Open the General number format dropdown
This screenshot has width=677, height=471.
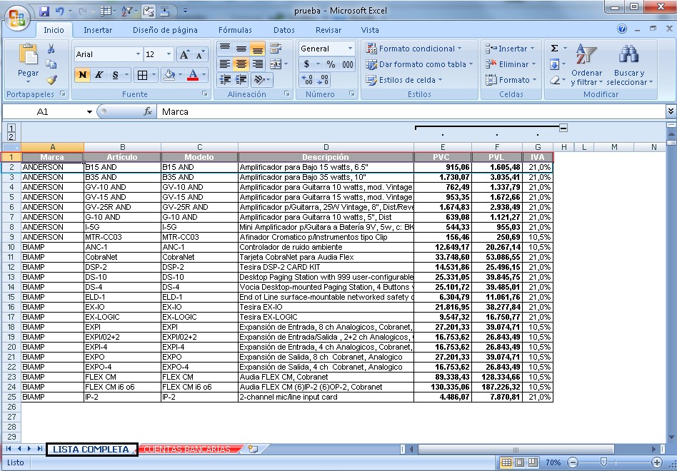tap(350, 49)
